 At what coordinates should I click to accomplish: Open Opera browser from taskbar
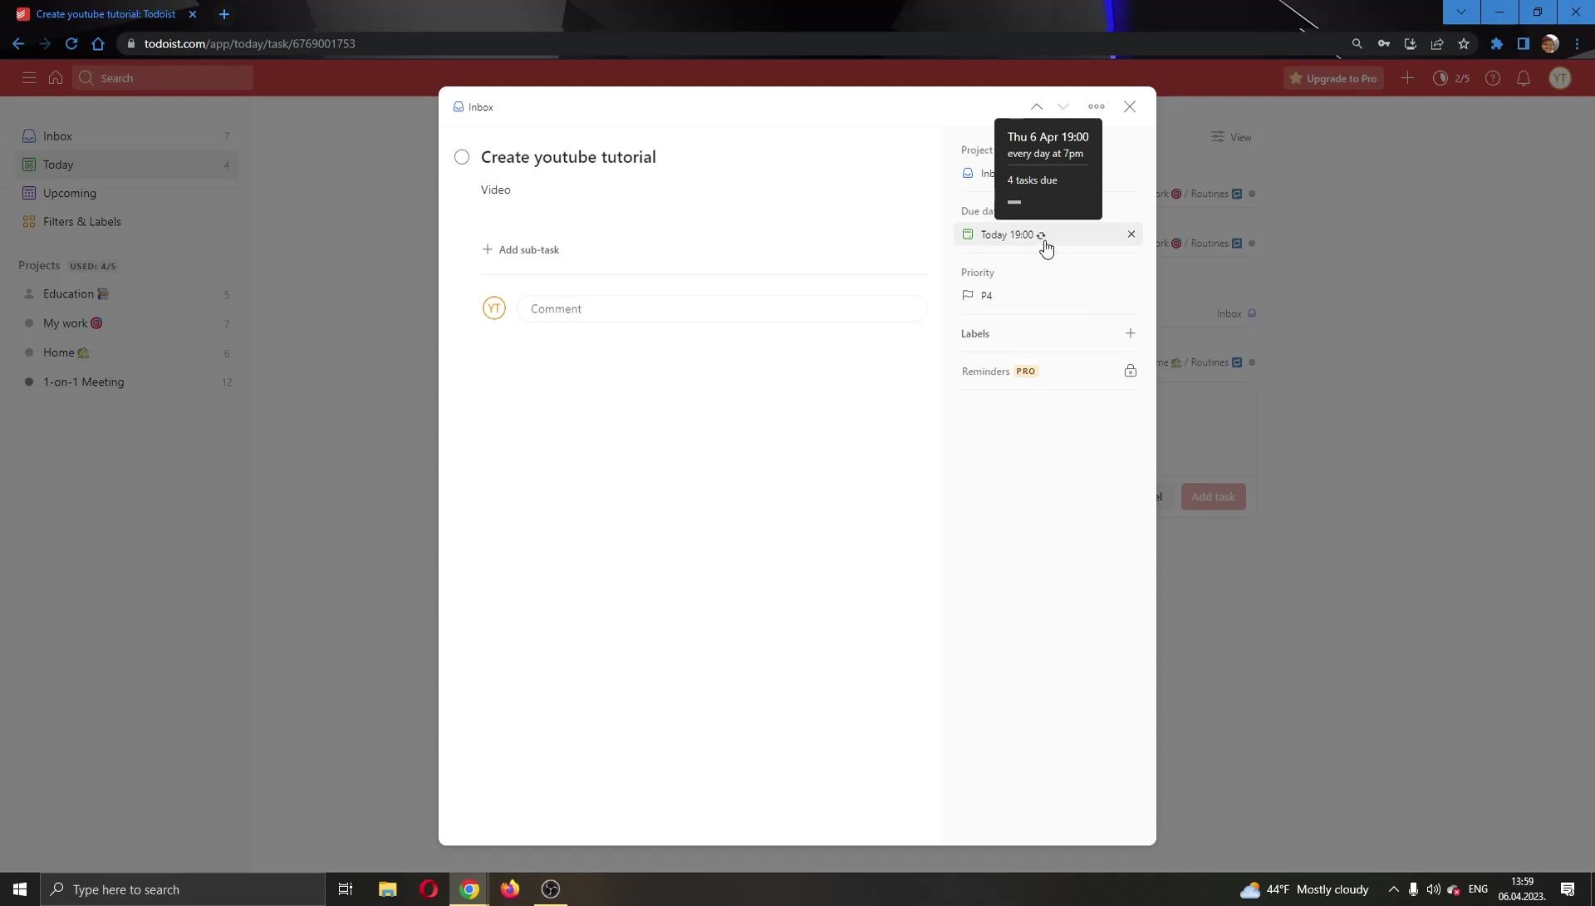point(429,889)
